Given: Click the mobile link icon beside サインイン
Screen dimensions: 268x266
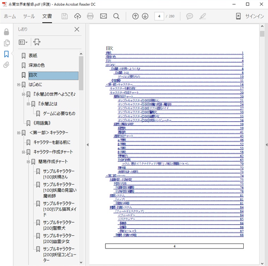Looking at the screenshot, I should click(238, 16).
